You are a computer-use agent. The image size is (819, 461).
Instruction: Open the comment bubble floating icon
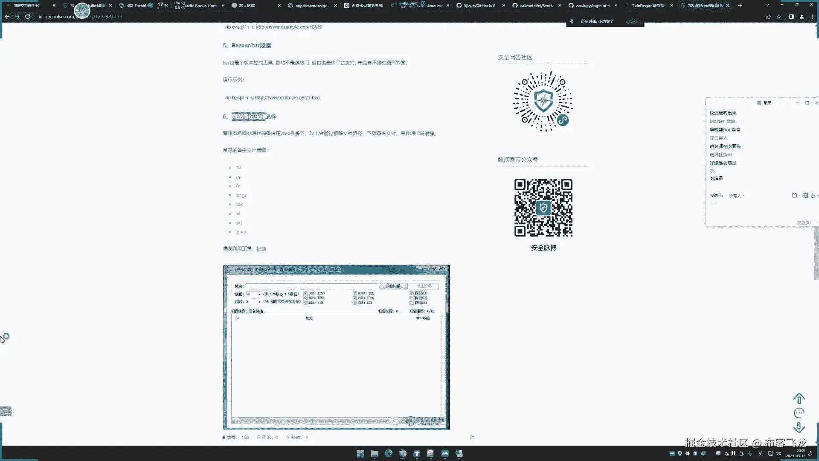pyautogui.click(x=799, y=413)
